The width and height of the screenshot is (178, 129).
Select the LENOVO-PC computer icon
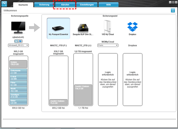[18, 28]
